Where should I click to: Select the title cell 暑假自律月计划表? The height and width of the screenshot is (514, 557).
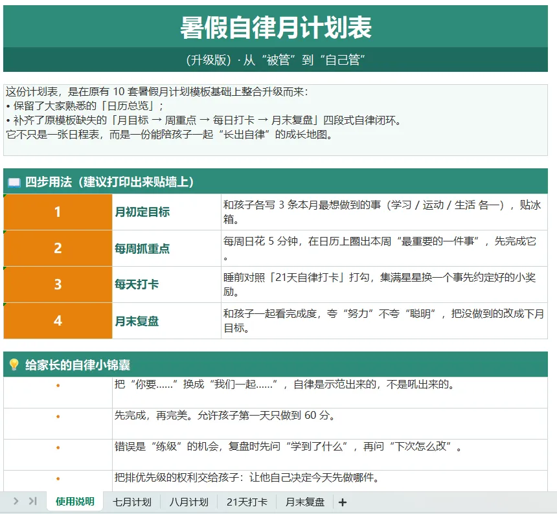point(276,27)
